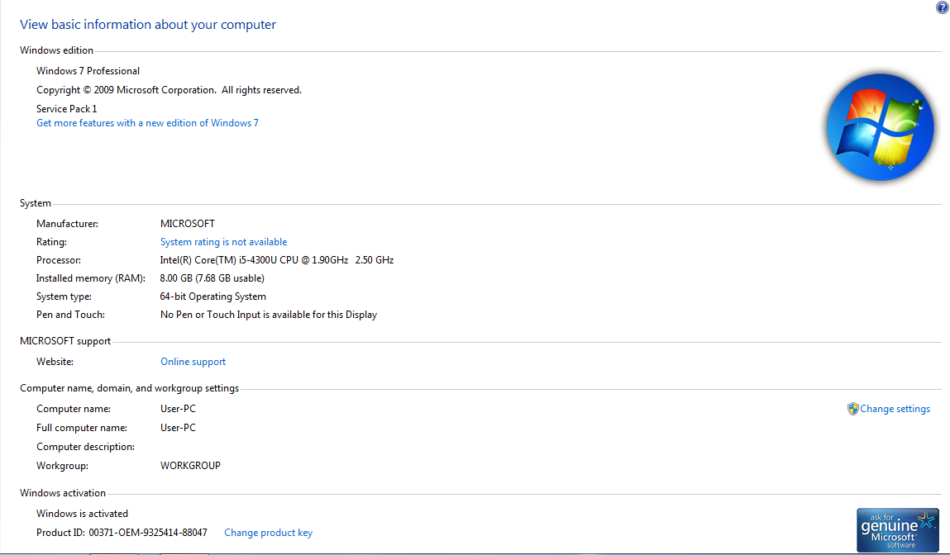Click the System section heading label
The height and width of the screenshot is (555, 950).
tap(36, 203)
